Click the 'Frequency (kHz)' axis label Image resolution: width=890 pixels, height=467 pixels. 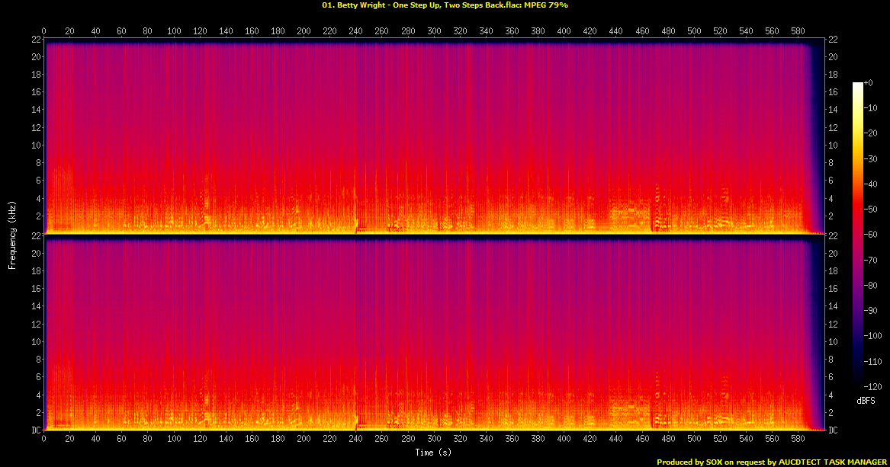coord(12,234)
